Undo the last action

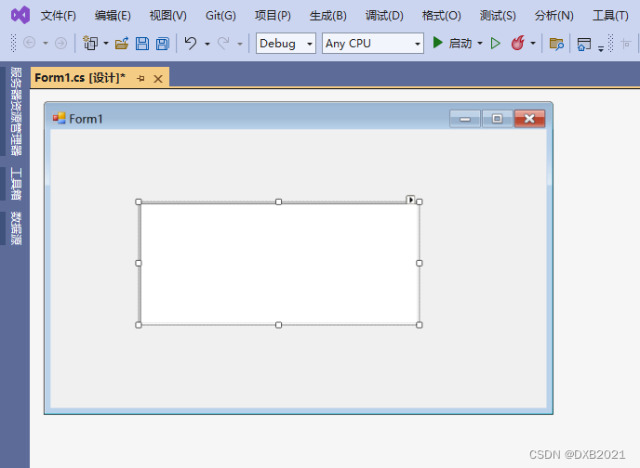click(190, 43)
